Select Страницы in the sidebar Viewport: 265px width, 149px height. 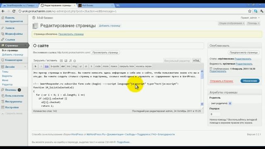[12, 46]
